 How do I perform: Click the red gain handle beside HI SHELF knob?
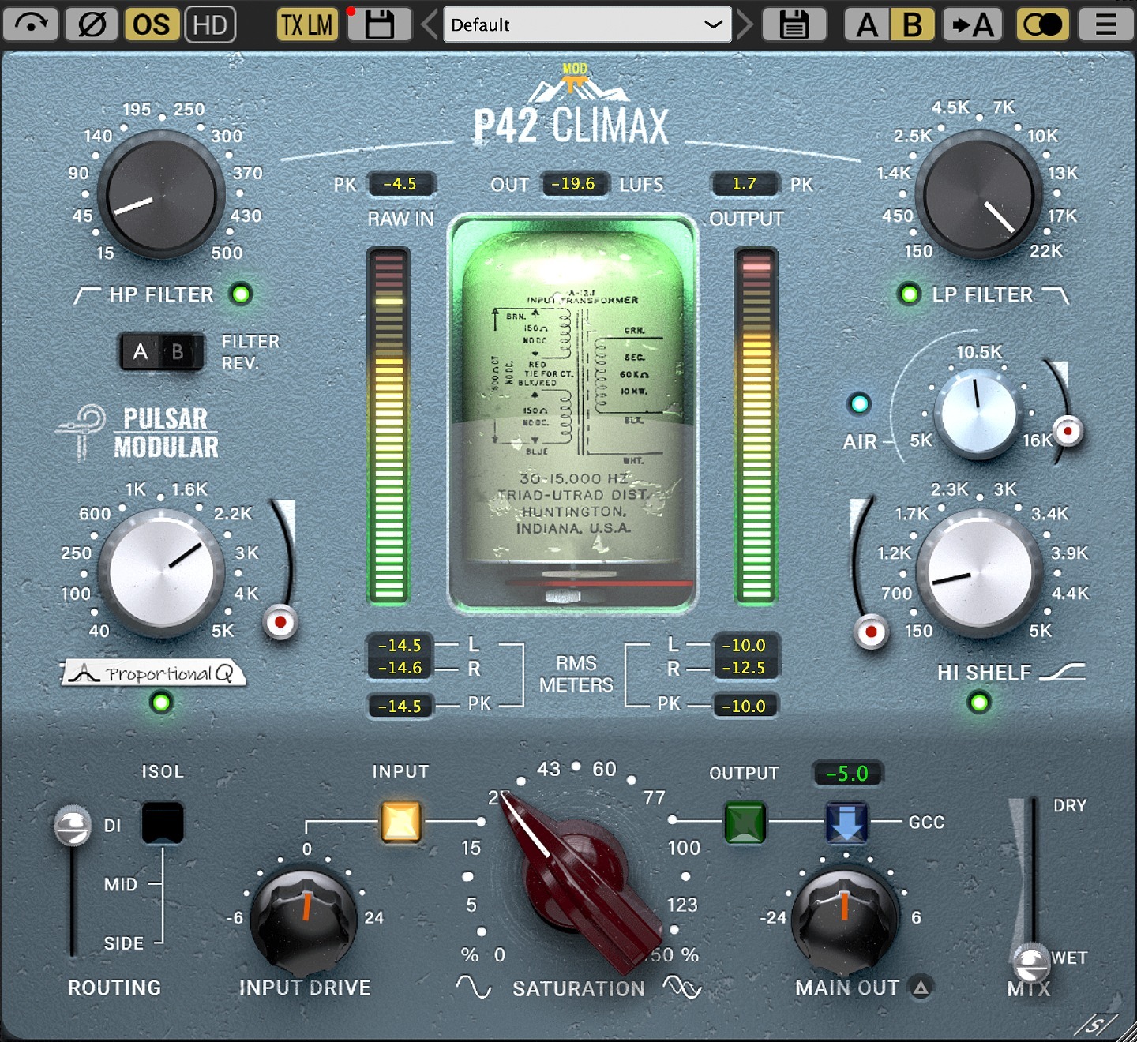[x=871, y=632]
